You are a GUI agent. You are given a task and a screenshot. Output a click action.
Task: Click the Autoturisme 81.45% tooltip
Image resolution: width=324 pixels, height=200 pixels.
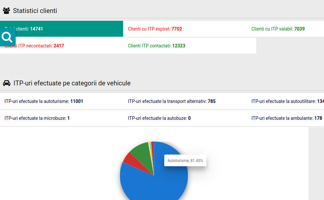click(185, 160)
